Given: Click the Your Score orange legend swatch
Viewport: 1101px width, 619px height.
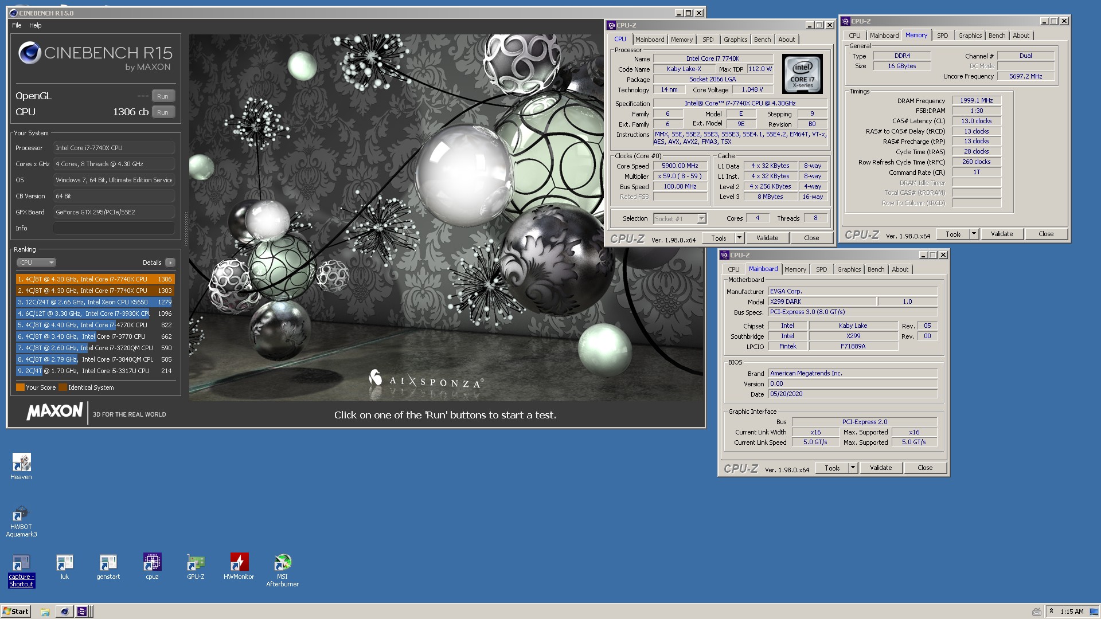Looking at the screenshot, I should pyautogui.click(x=20, y=387).
